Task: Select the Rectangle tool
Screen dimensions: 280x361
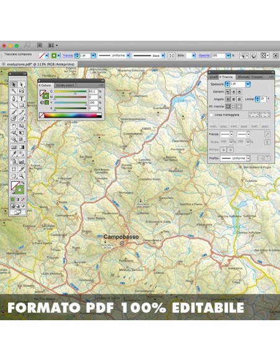Action: click(22, 105)
